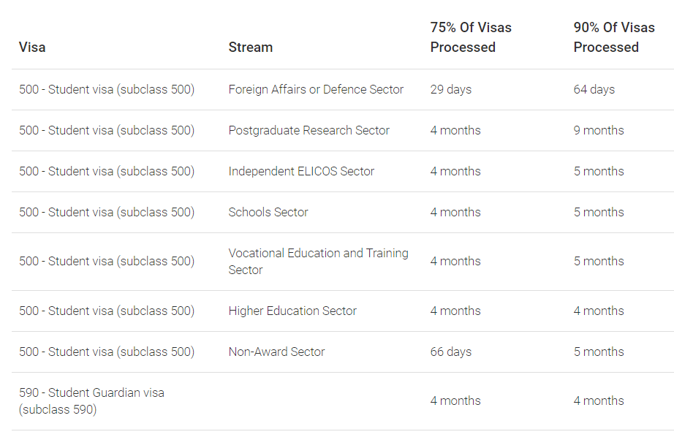Click Vocational Education and Training Sector
This screenshot has height=448, width=674.
point(319,262)
